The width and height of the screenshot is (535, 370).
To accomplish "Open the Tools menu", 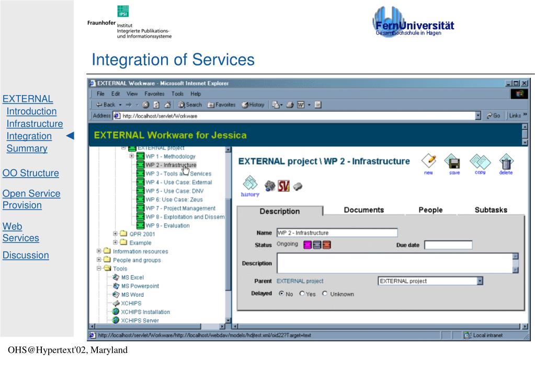I will 177,94.
